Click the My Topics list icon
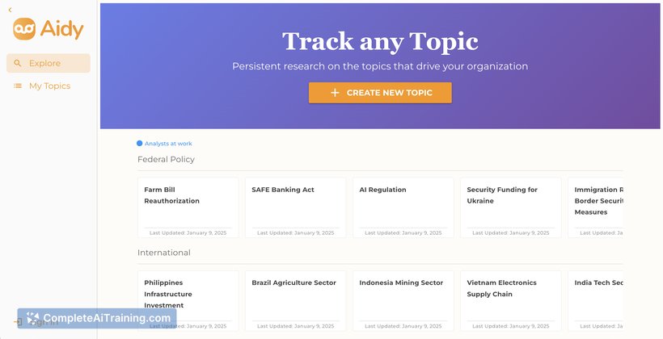The height and width of the screenshot is (339, 663). 17,86
